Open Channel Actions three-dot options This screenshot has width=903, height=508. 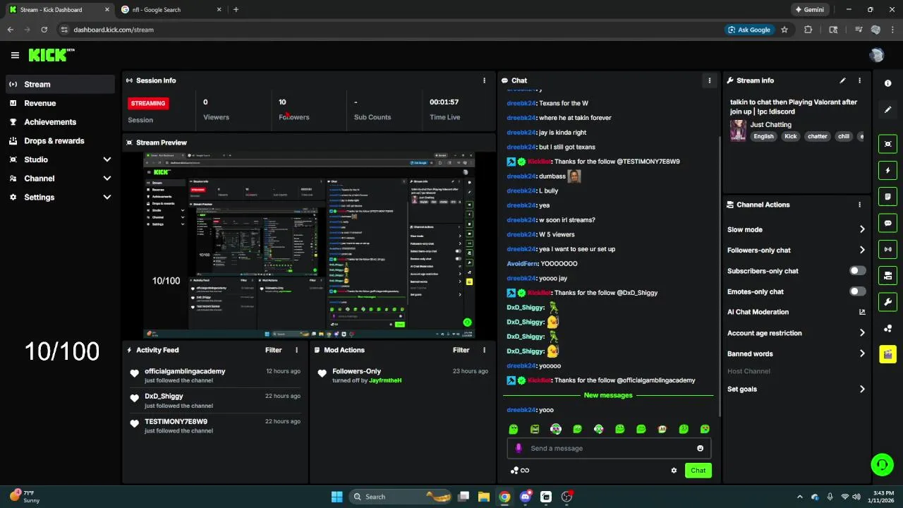point(859,205)
